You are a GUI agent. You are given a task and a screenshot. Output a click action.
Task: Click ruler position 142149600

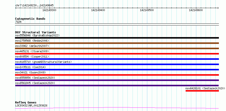tap(196, 10)
